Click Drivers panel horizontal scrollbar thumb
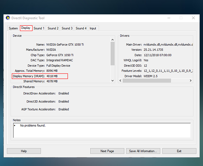203x166 pixels. (147, 81)
